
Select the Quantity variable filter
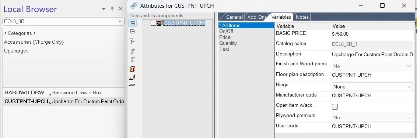[228, 43]
